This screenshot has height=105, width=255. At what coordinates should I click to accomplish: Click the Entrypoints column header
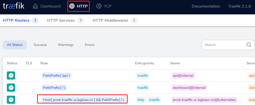point(144,63)
